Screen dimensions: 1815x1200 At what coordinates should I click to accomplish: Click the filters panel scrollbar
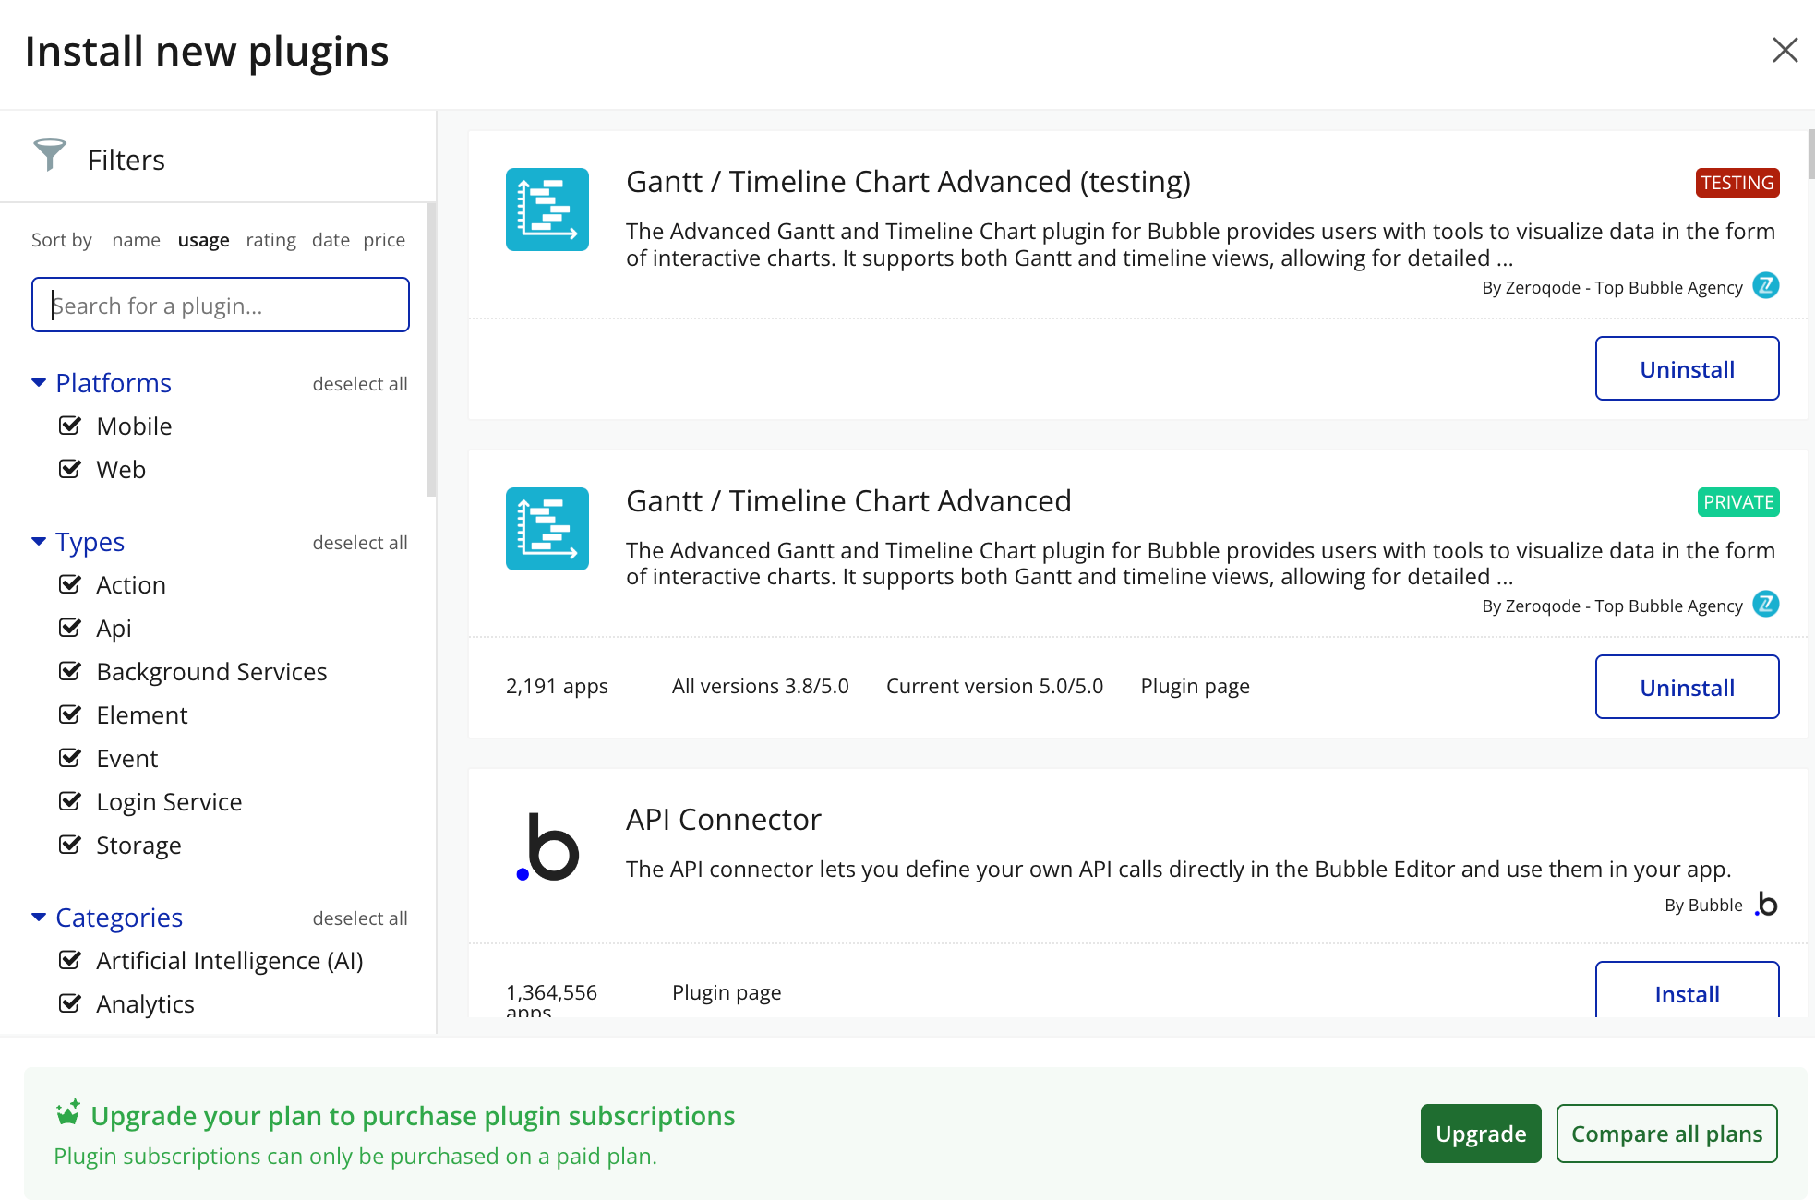[430, 351]
